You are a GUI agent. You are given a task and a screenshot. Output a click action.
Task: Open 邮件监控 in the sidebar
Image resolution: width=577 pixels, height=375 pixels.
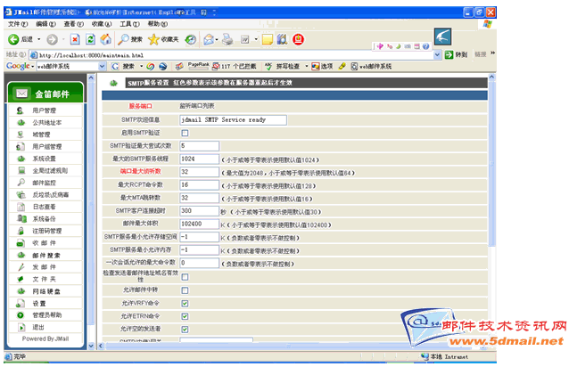(45, 182)
